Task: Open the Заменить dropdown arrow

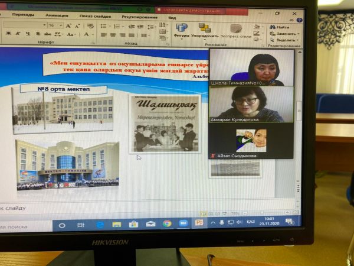Action: (x=299, y=34)
